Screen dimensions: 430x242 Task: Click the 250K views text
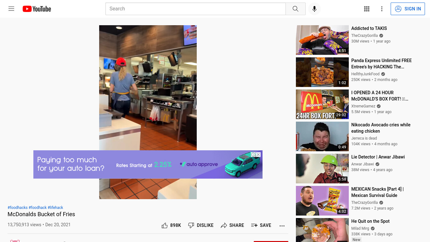tap(361, 80)
